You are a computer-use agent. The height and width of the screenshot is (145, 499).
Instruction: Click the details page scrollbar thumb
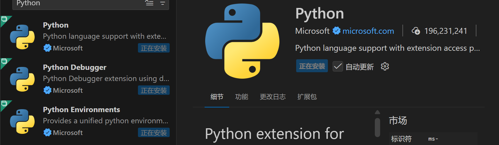(377, 127)
